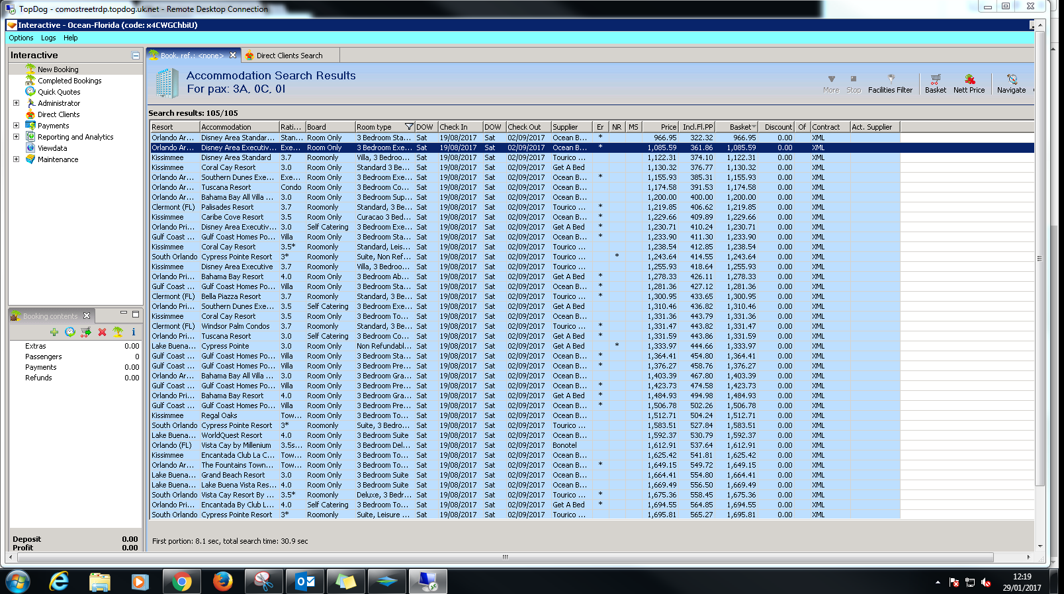Select the Vista Cay by Millenium row
The image size is (1064, 594).
pos(525,445)
